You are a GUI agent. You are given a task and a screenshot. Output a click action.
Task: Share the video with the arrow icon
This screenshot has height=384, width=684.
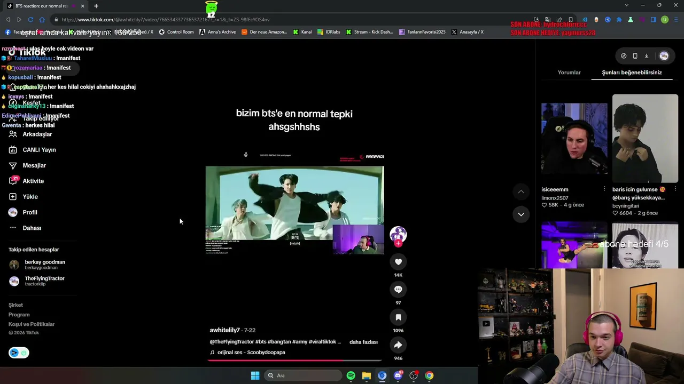tap(398, 345)
